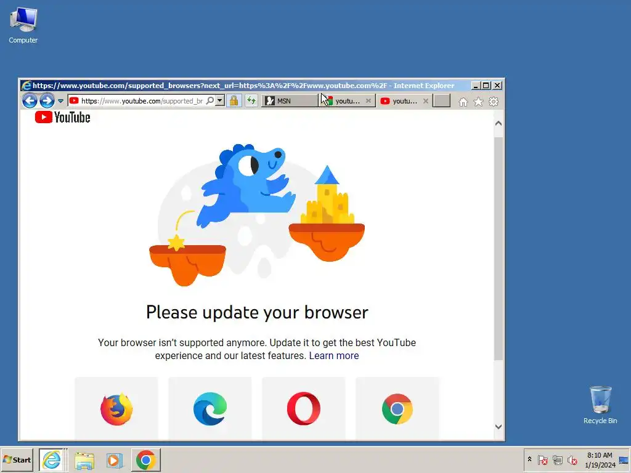Screen dimensions: 631x473
Task: Select the Computer desktop icon
Action: click(23, 25)
